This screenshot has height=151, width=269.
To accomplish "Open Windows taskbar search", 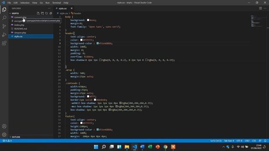I will [x=104, y=147].
